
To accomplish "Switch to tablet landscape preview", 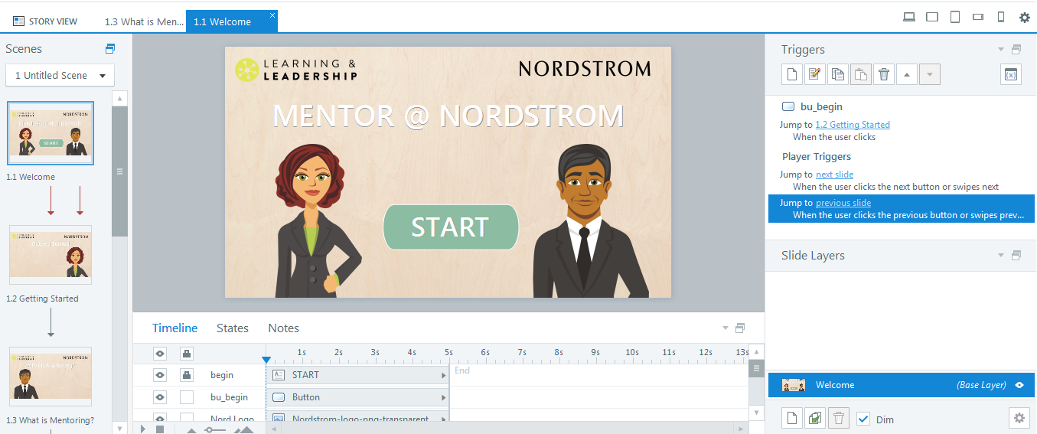I will [x=932, y=17].
